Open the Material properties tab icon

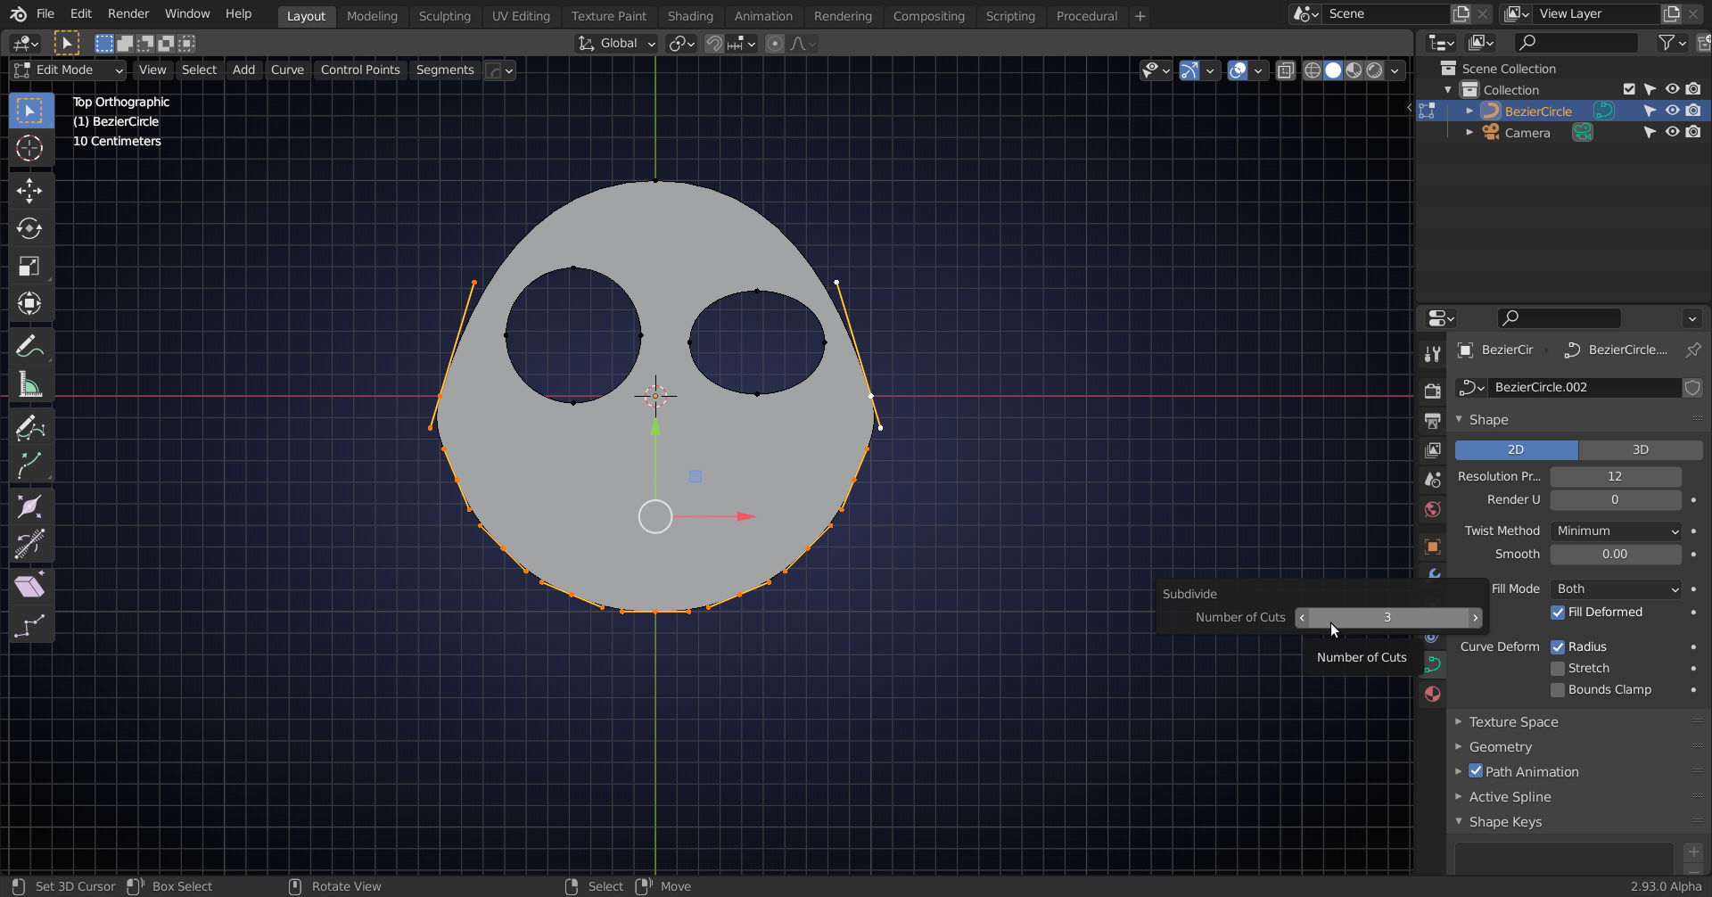(1432, 694)
